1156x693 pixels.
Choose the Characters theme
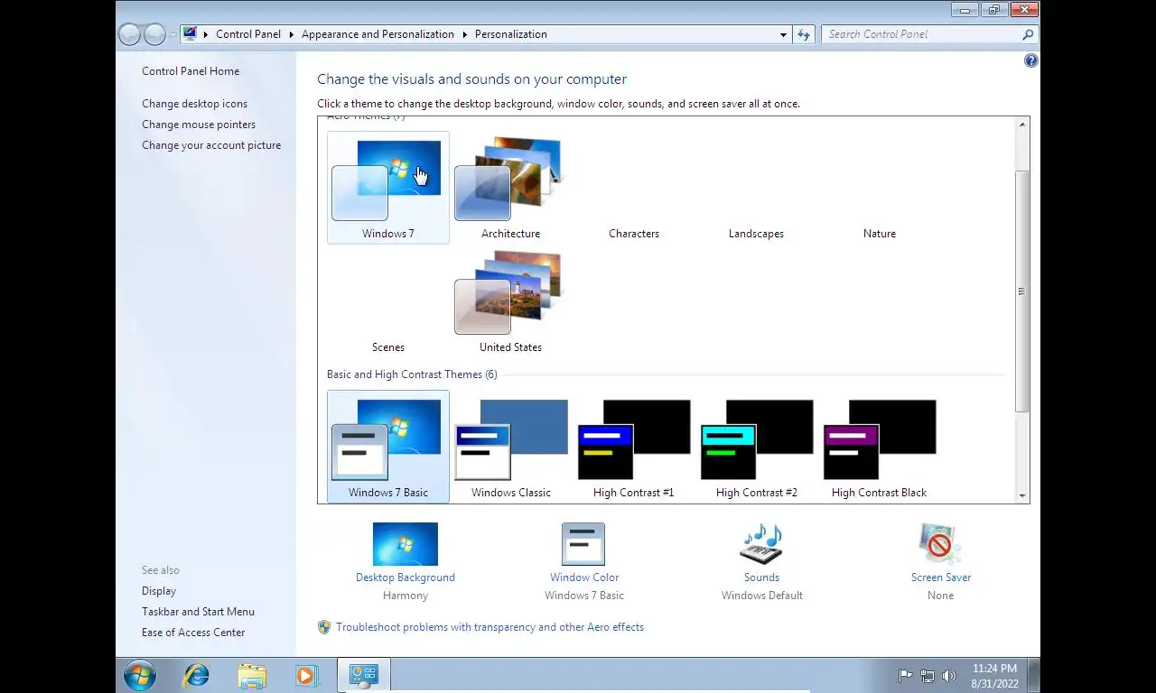tap(633, 188)
